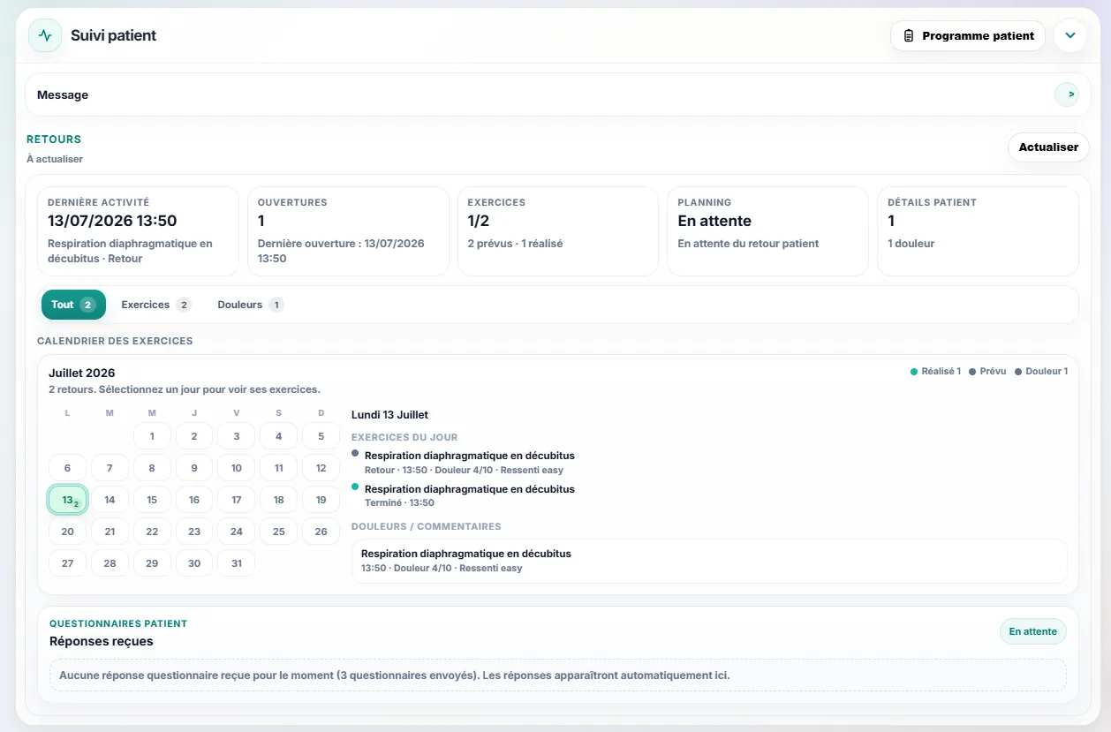Switch to the Douleurs tab
The height and width of the screenshot is (732, 1111).
[251, 305]
